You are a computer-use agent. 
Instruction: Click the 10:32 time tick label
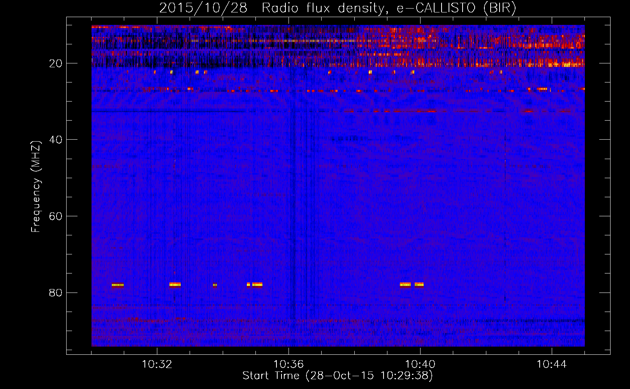(157, 364)
